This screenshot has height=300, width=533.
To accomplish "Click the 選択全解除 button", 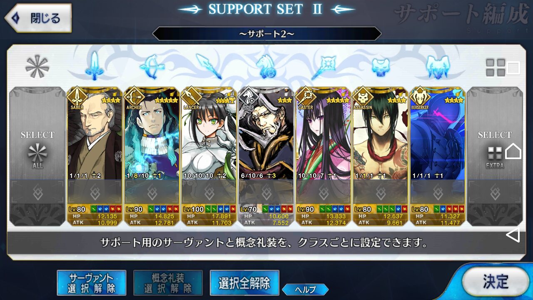I will 244,283.
